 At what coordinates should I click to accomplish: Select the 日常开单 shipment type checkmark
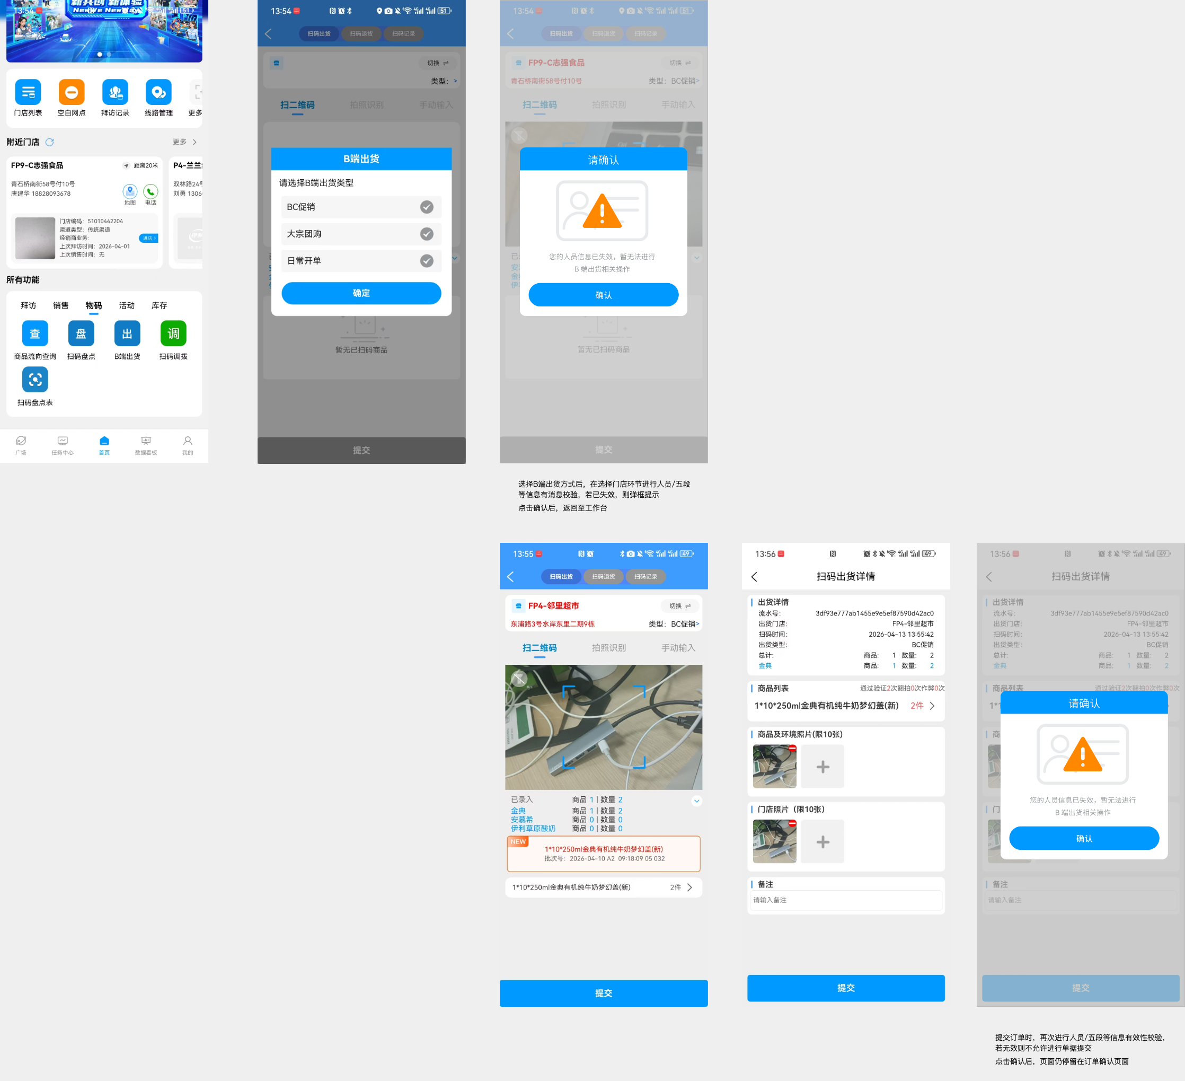point(427,261)
